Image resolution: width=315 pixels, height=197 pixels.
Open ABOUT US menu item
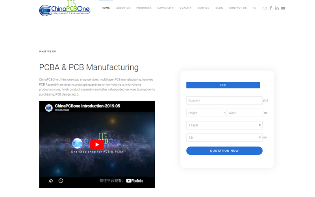click(x=123, y=8)
